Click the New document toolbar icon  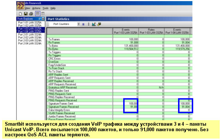click(x=20, y=14)
